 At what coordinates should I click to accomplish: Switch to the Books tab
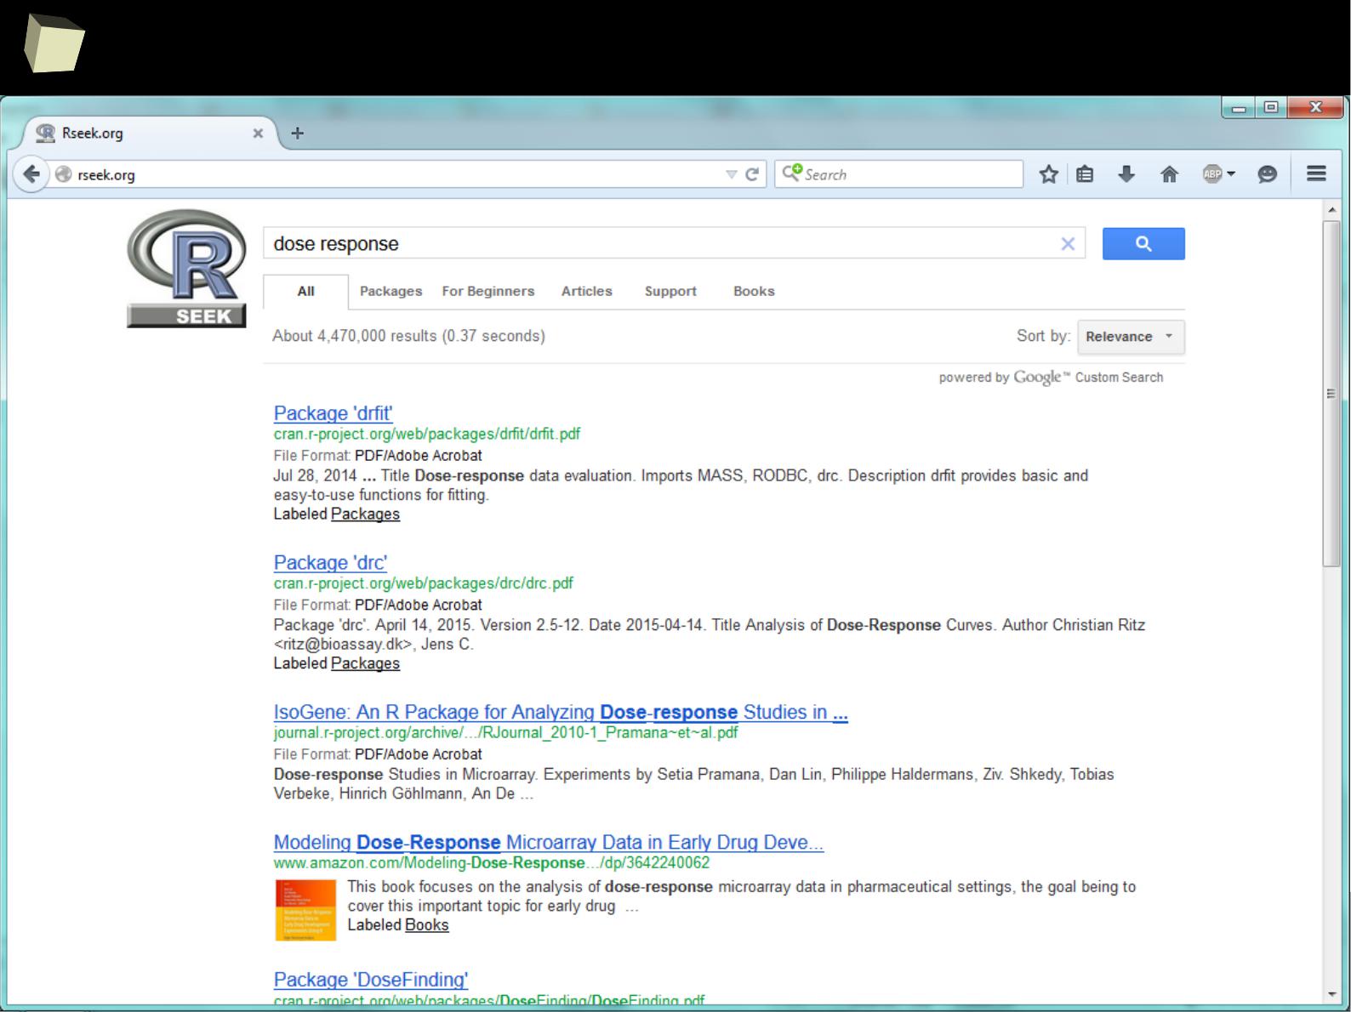[x=754, y=291]
